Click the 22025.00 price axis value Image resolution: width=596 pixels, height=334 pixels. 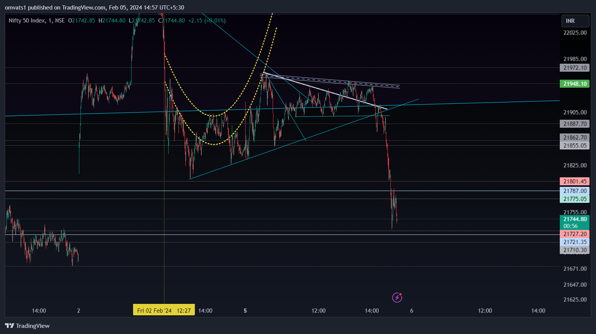pyautogui.click(x=575, y=33)
